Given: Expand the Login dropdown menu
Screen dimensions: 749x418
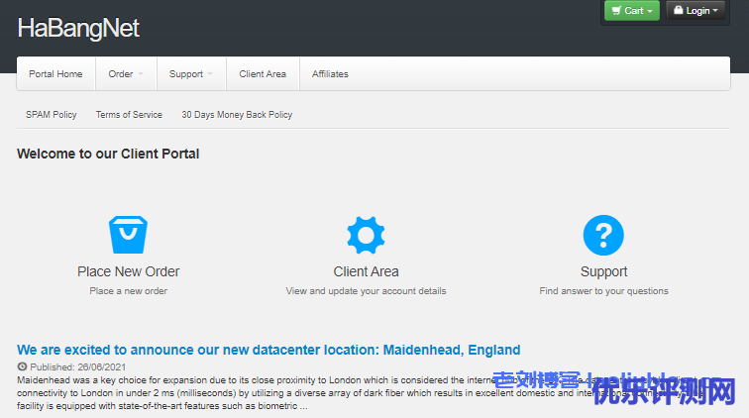Looking at the screenshot, I should (695, 11).
